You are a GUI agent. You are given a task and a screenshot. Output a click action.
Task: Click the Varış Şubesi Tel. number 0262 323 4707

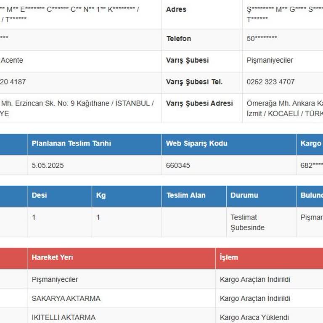(270, 82)
